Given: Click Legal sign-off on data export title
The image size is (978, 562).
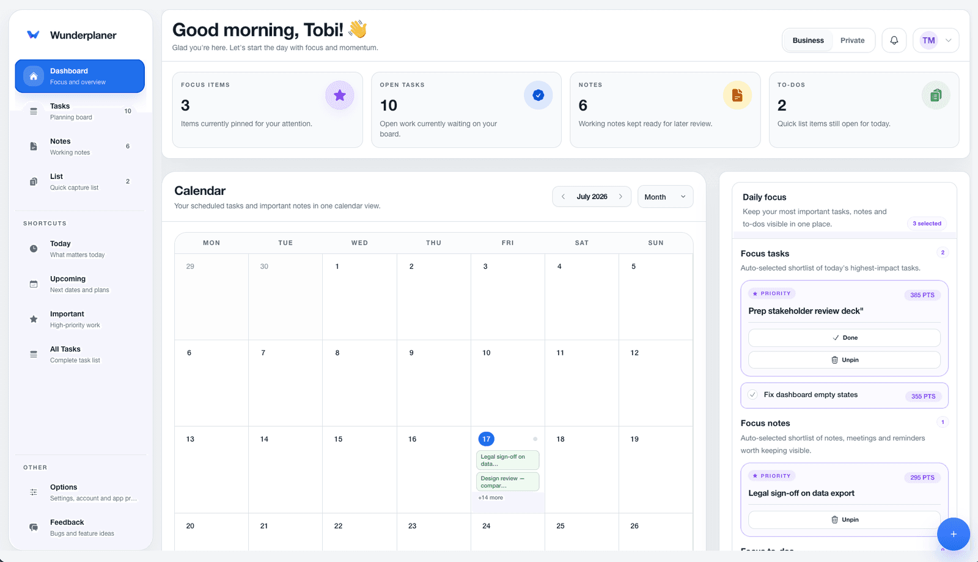Looking at the screenshot, I should 801,493.
